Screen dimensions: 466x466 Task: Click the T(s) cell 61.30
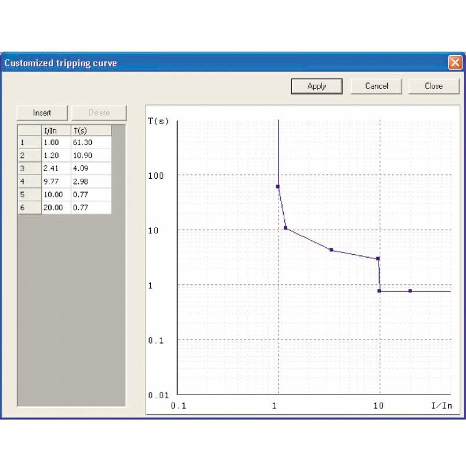click(91, 142)
